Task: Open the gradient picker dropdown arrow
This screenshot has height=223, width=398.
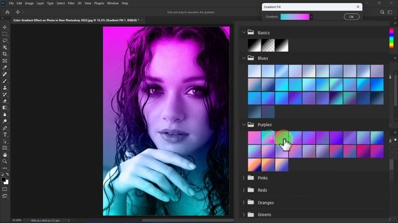Action: pyautogui.click(x=312, y=17)
